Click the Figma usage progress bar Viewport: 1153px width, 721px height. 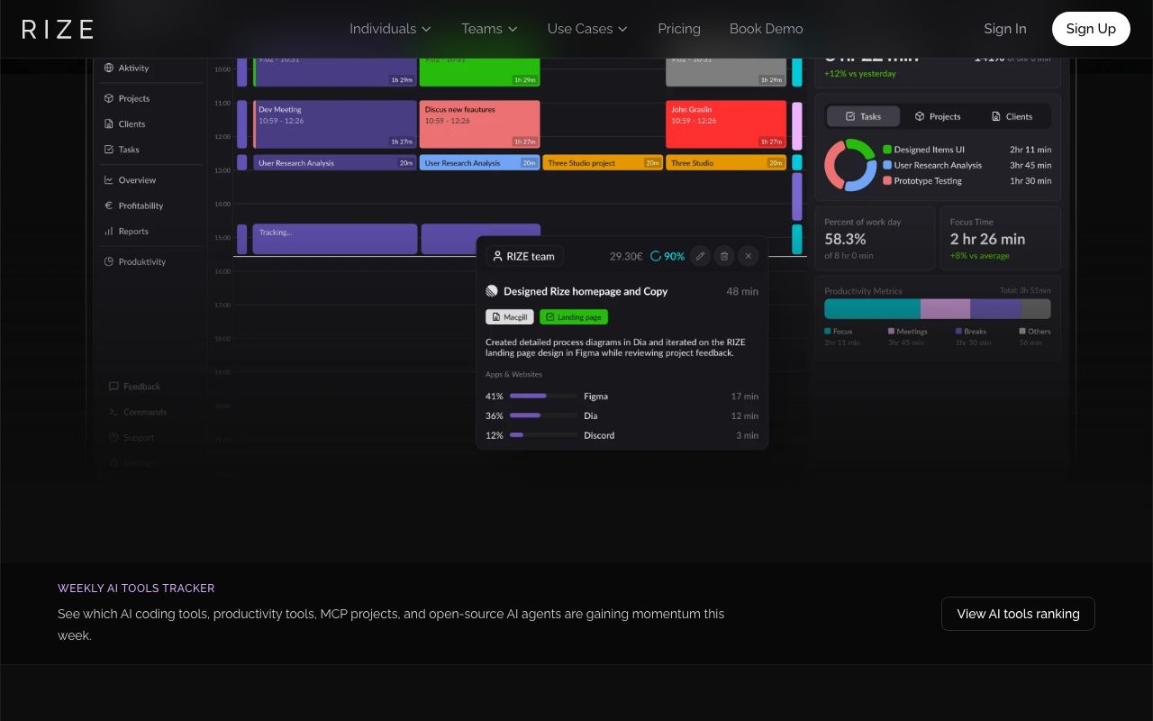pyautogui.click(x=544, y=396)
